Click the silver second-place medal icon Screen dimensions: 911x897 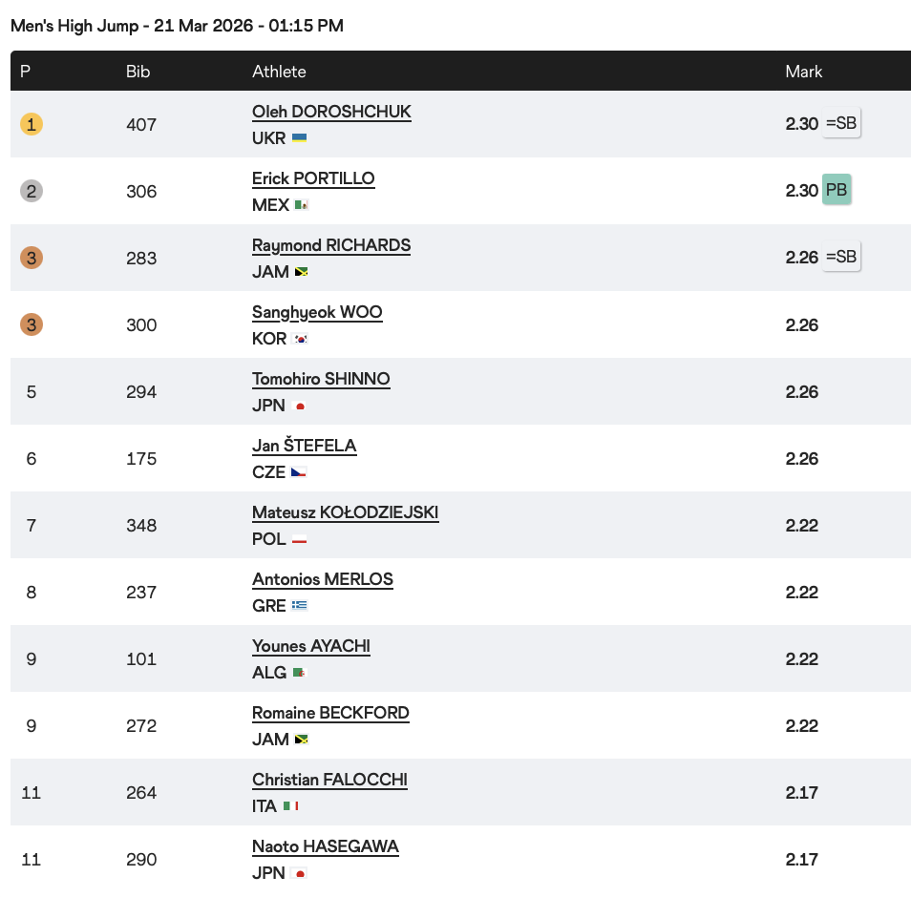coord(32,191)
